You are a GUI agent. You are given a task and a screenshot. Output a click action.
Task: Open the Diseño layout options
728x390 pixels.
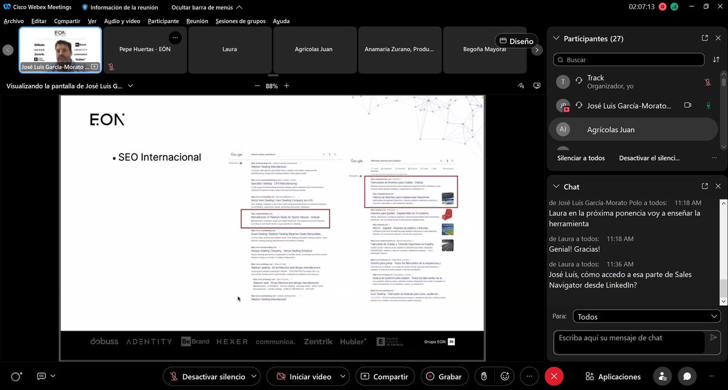[x=516, y=41]
